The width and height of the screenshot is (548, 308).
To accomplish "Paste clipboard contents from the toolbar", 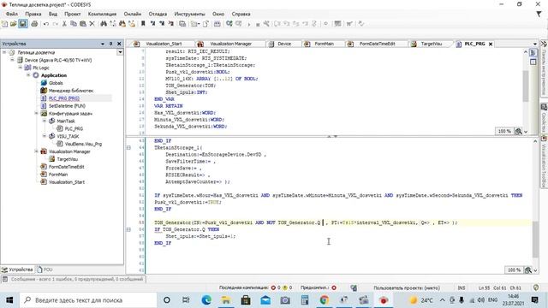I will click(x=83, y=24).
